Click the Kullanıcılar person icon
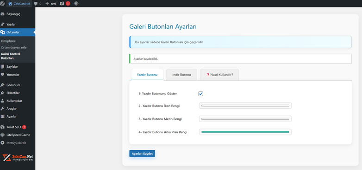 pyautogui.click(x=2, y=100)
